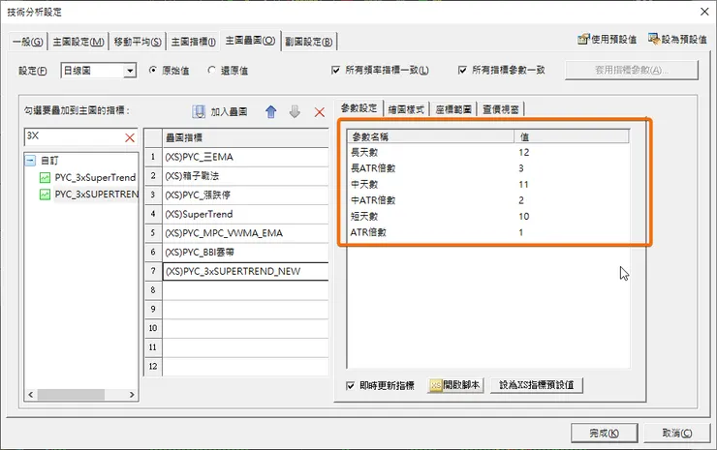Select row (XS)箱子戰法
This screenshot has width=717, height=450.
pyautogui.click(x=245, y=176)
